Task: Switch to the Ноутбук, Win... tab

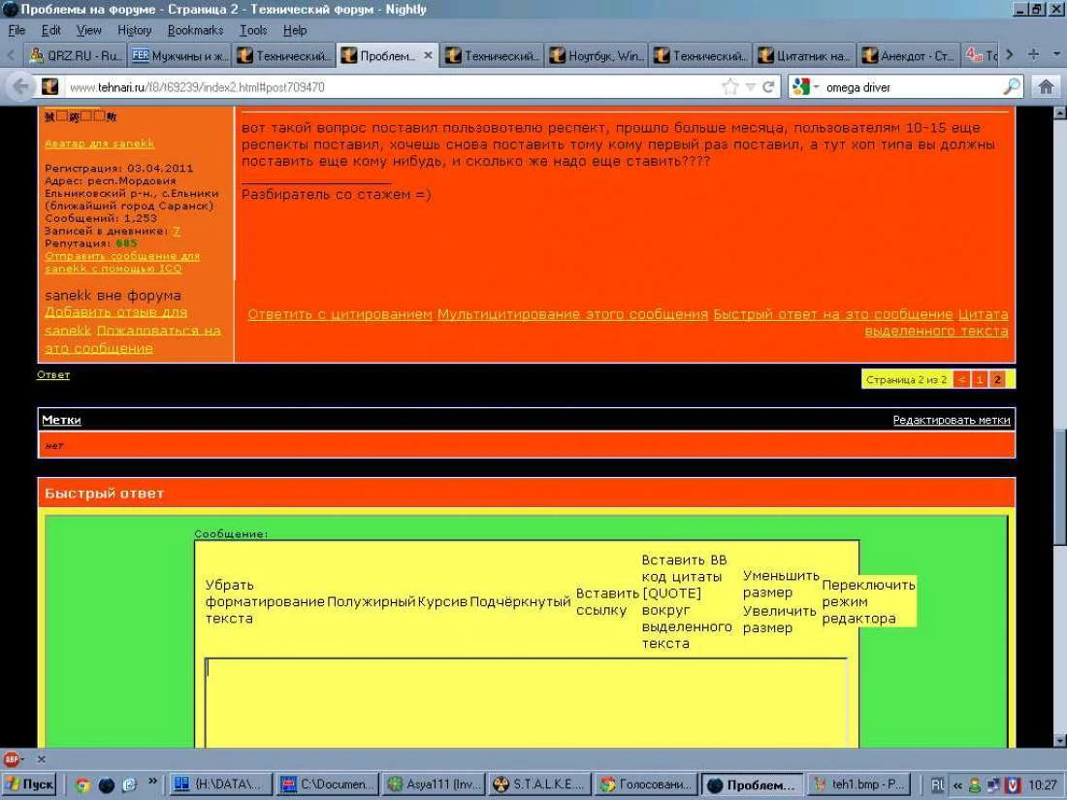Action: pos(597,56)
